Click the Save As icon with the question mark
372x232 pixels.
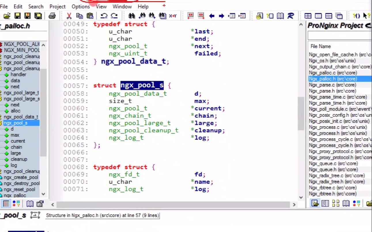(x=28, y=16)
